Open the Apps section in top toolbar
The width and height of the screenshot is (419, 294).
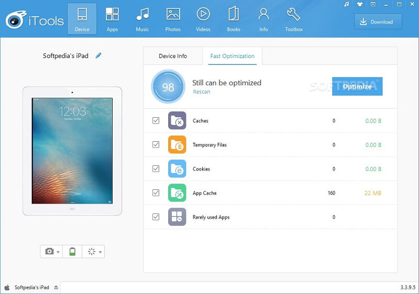(x=112, y=19)
